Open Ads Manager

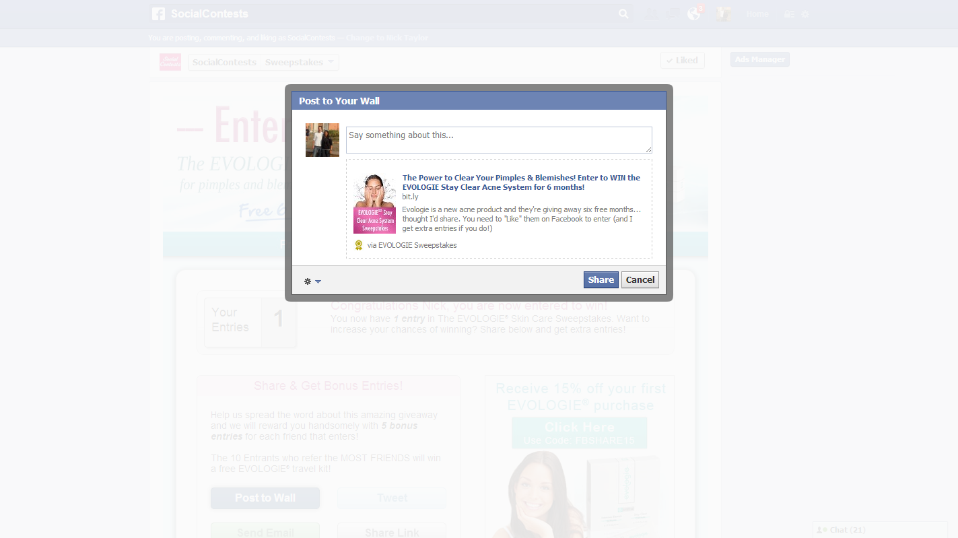click(759, 59)
